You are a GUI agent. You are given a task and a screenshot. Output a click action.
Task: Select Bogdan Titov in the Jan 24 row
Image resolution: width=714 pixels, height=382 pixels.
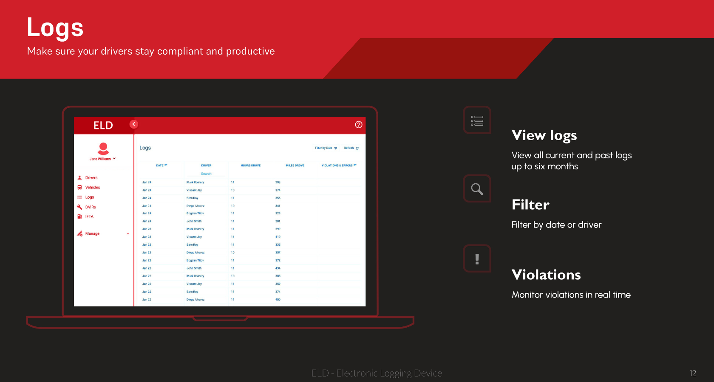[195, 213]
